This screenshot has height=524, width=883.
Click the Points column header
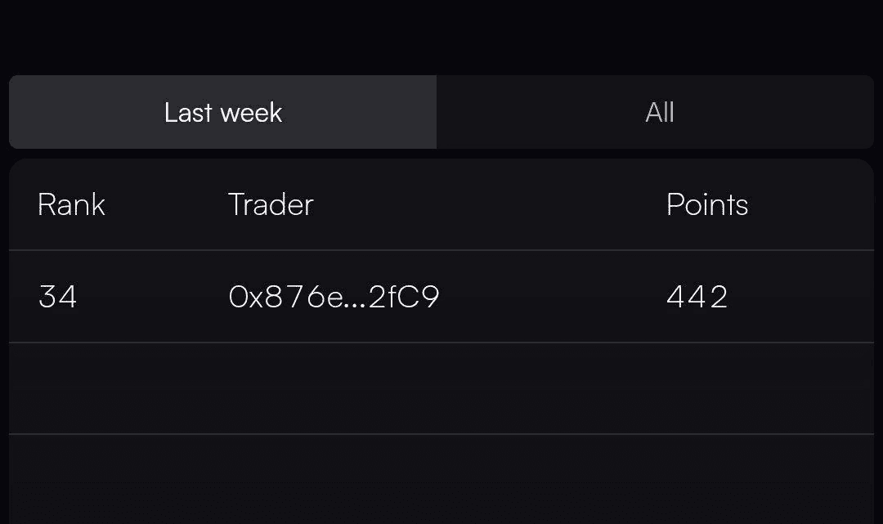pyautogui.click(x=707, y=204)
